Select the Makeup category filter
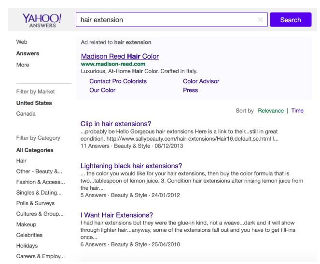This screenshot has height=264, width=320. coord(27,224)
